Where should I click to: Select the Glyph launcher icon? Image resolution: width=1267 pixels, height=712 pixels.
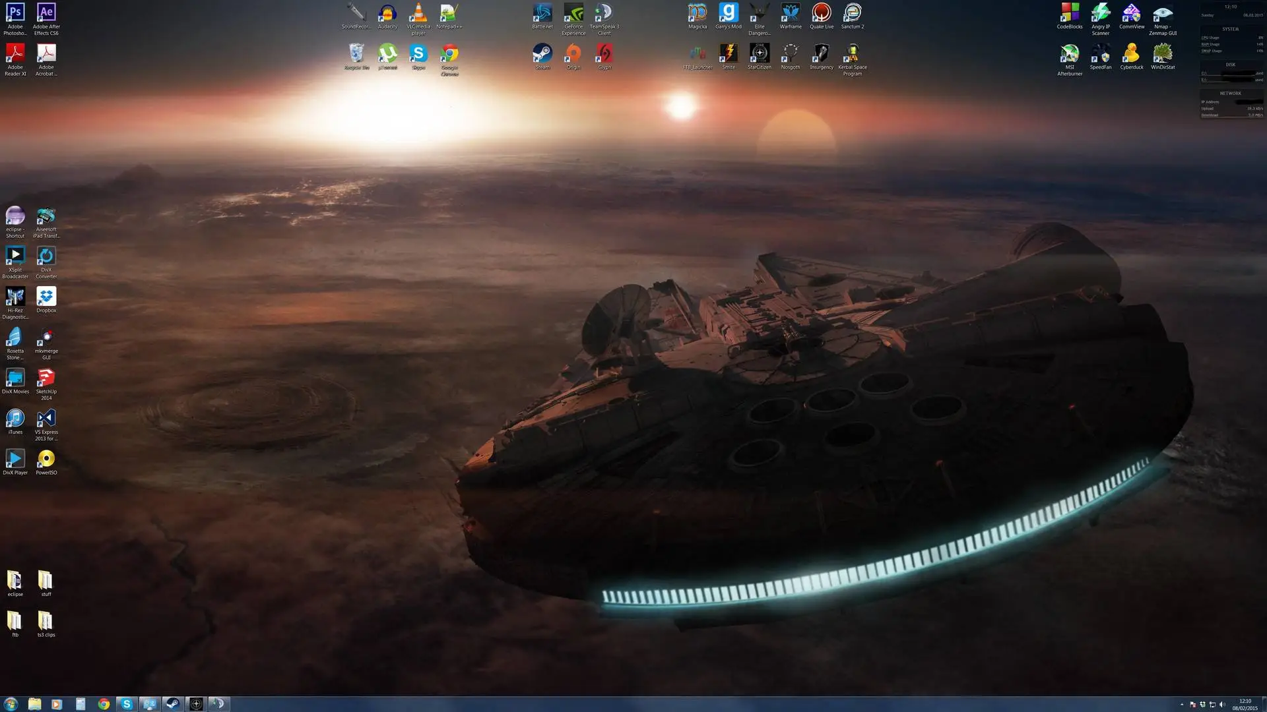pyautogui.click(x=604, y=57)
